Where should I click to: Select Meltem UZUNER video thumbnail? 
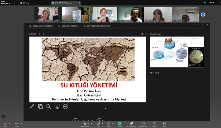[x=158, y=15]
